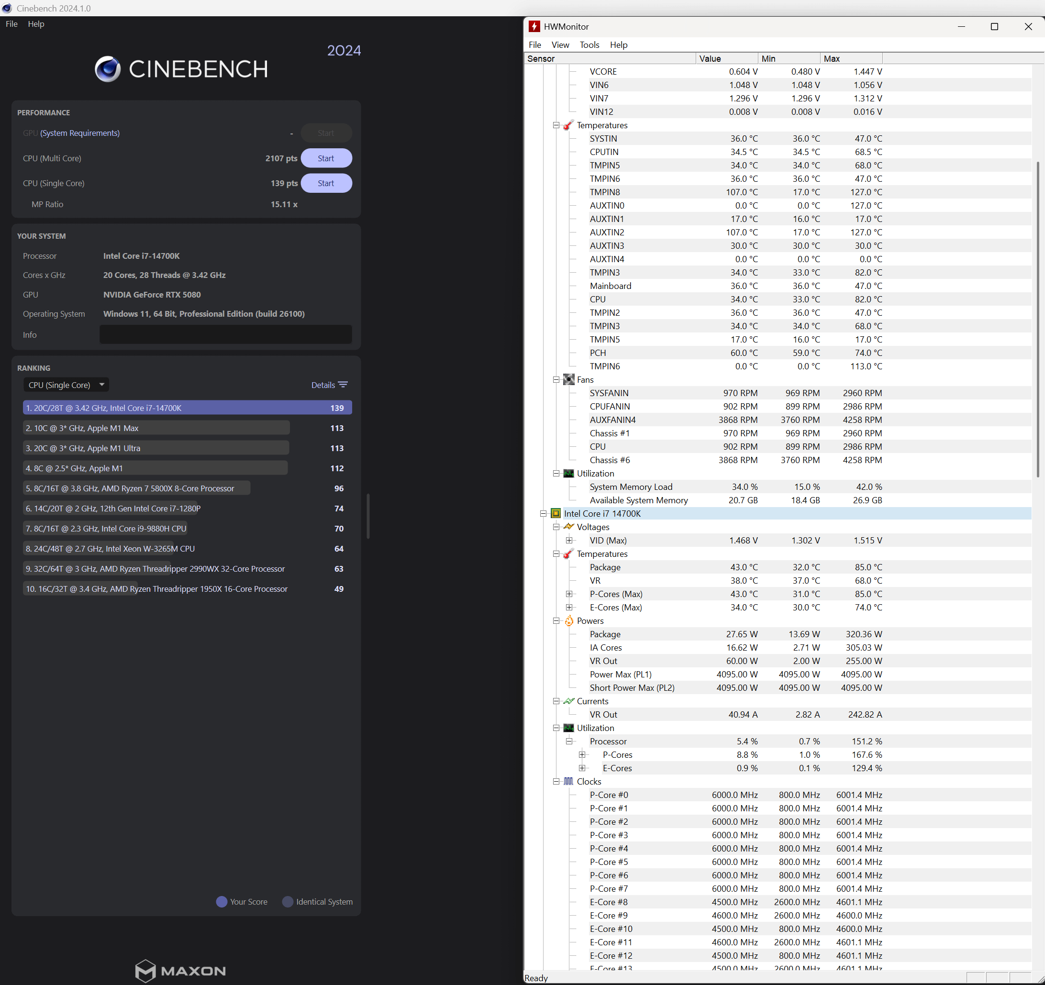1045x985 pixels.
Task: Collapse the Clocks group
Action: (x=556, y=782)
